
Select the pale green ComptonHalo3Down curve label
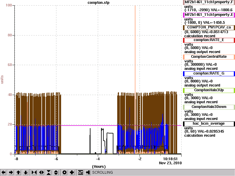point(209,107)
